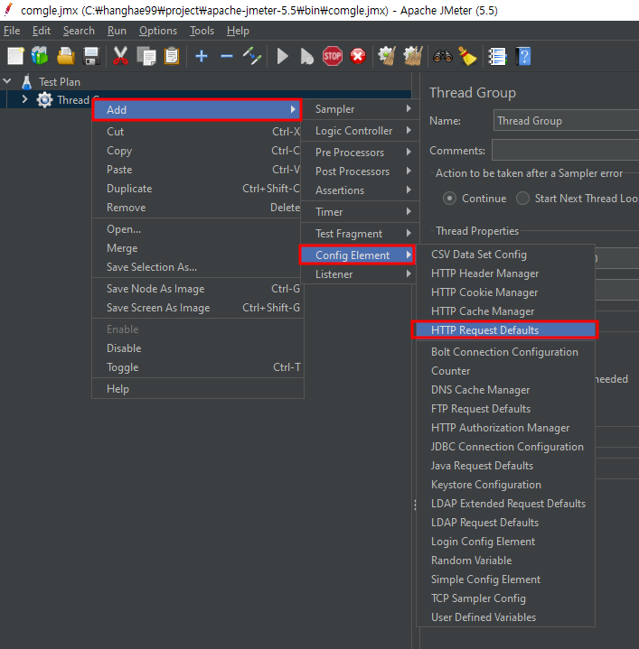Click the New test plan icon
The width and height of the screenshot is (639, 649).
(15, 56)
